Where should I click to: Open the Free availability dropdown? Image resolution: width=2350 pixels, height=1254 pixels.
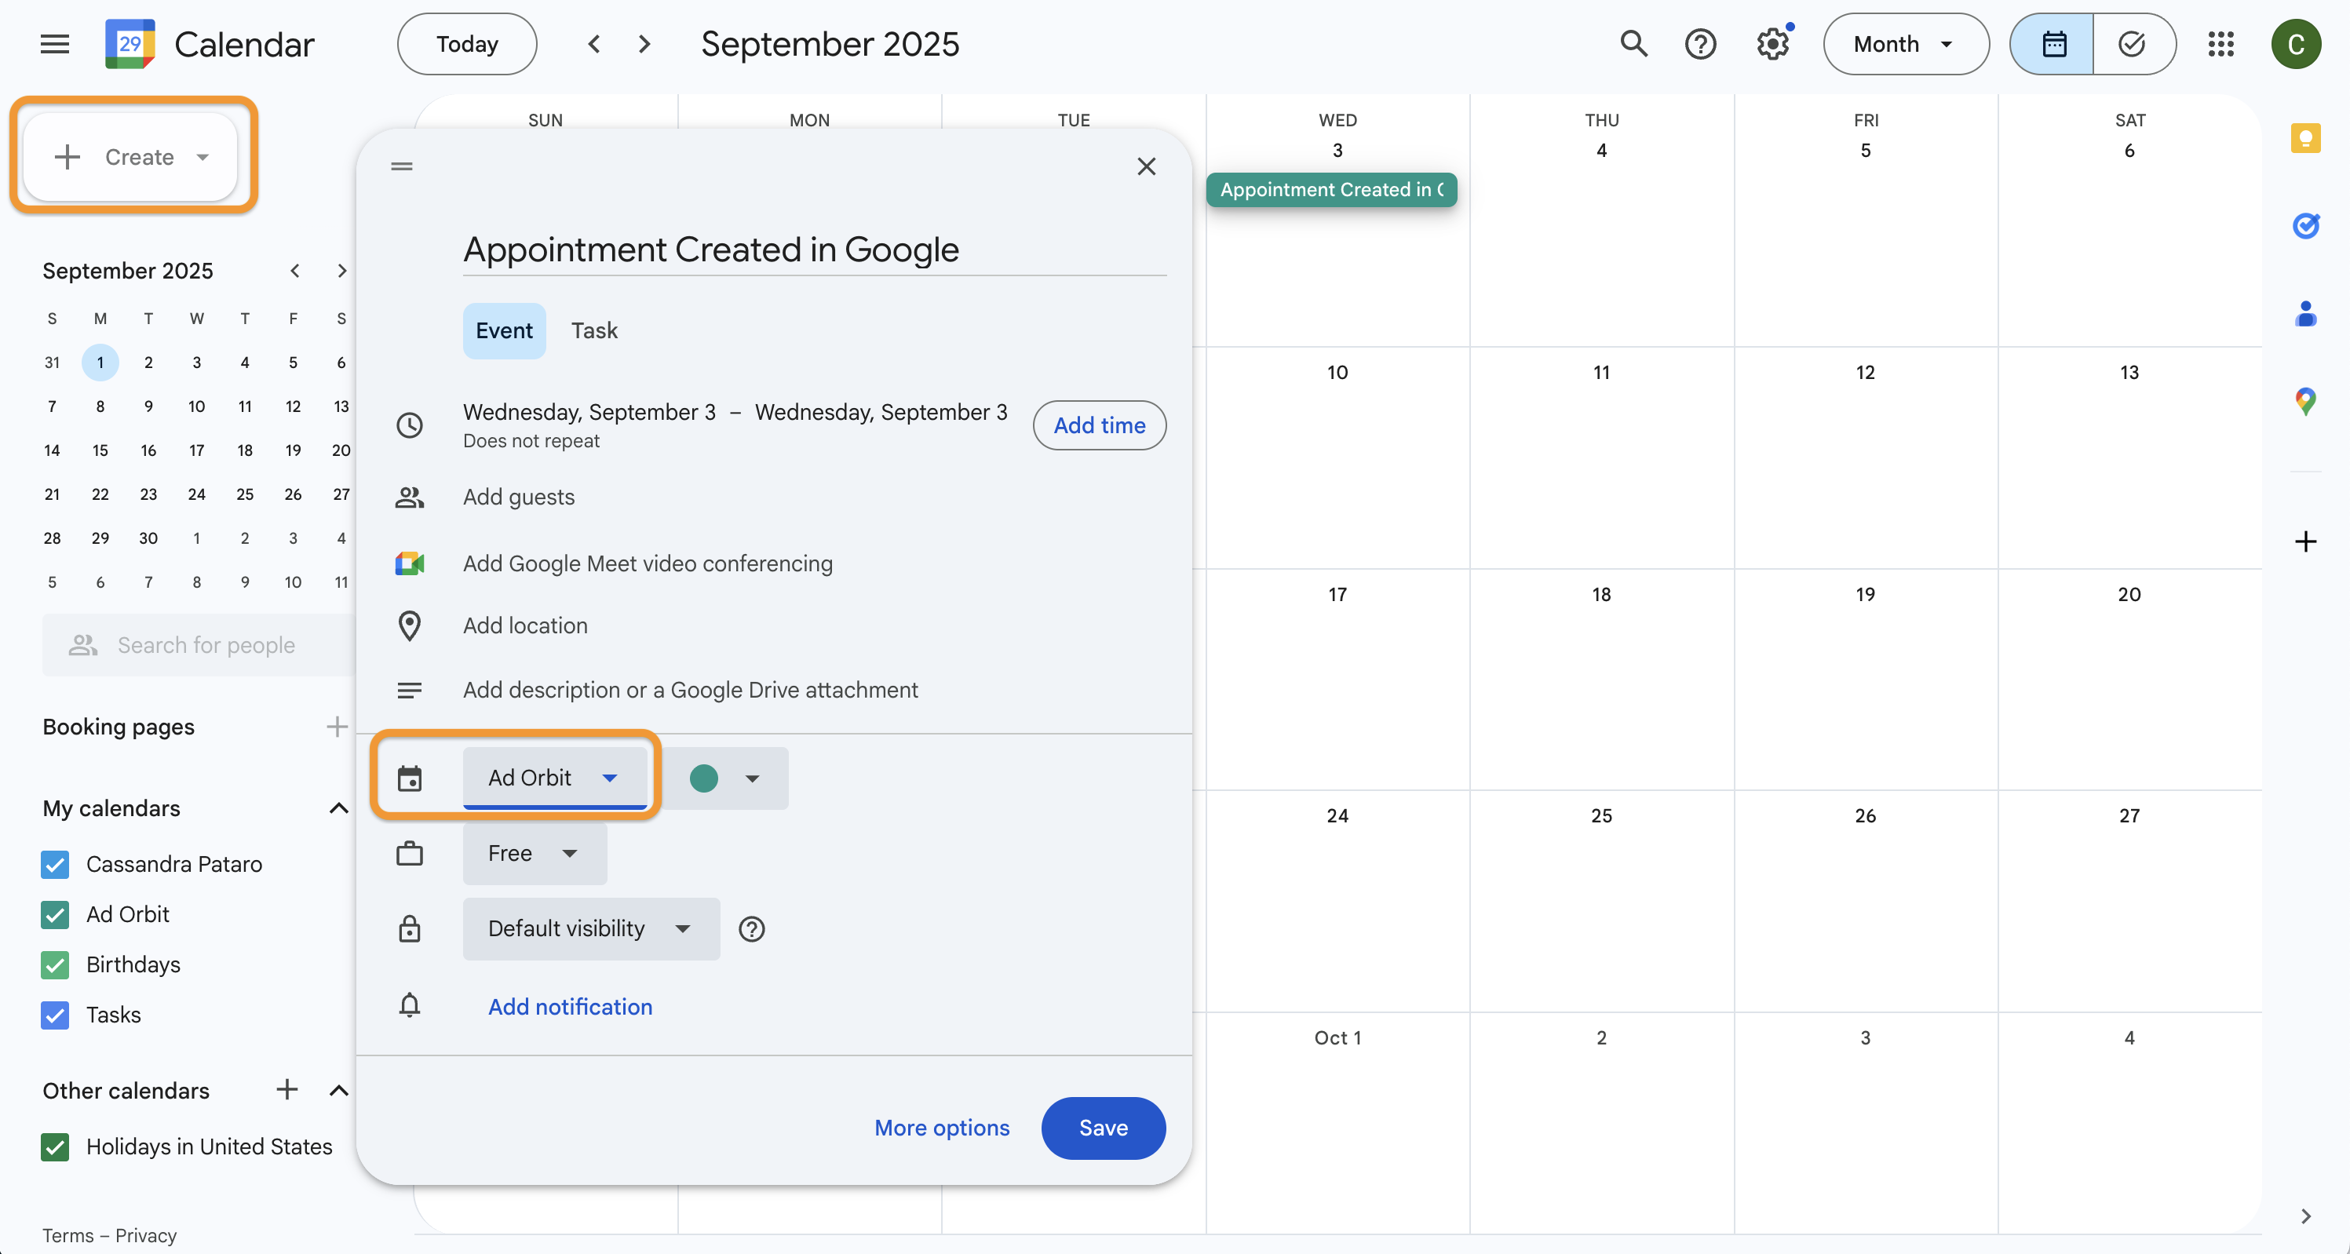click(534, 854)
